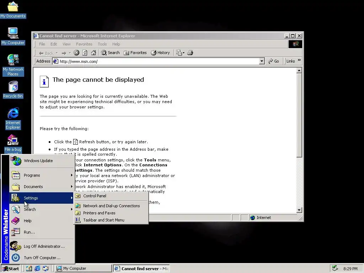Open the Run... dialog
This screenshot has height=273, width=364.
[x=42, y=232]
